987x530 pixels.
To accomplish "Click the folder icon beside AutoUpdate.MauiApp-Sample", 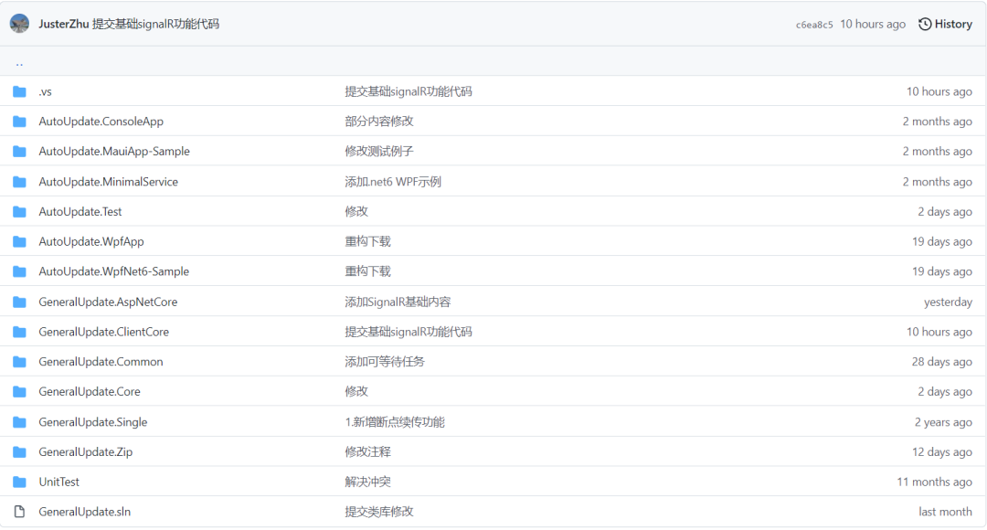I will (x=19, y=151).
